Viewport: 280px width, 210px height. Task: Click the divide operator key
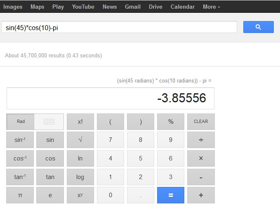(x=201, y=140)
